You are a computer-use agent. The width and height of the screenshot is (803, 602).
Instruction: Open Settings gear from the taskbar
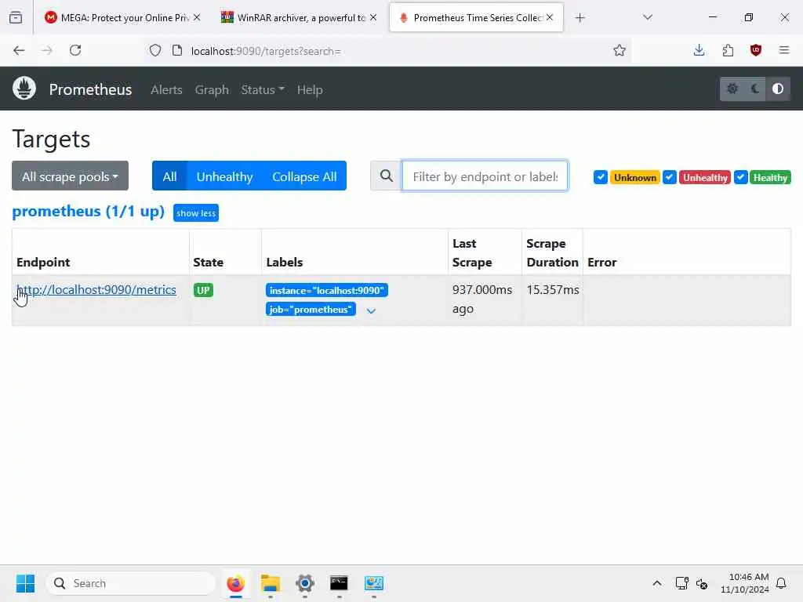pos(305,583)
